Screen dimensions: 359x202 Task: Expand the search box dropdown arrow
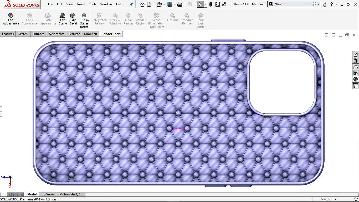319,4
